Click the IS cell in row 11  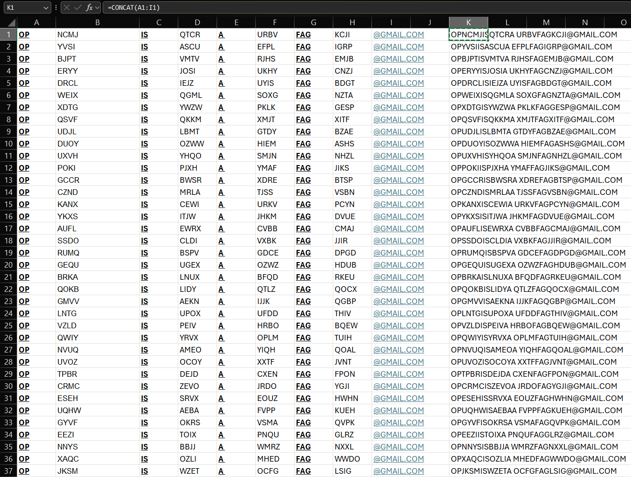[159, 156]
